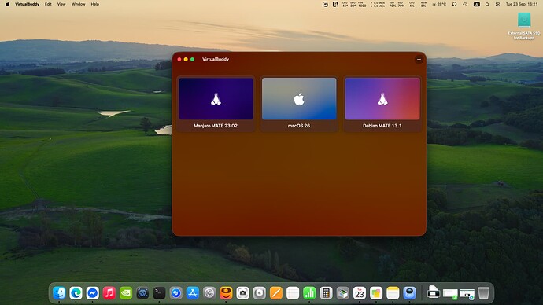Open the printer icon in the Dock
This screenshot has height=305, width=543.
(x=434, y=292)
